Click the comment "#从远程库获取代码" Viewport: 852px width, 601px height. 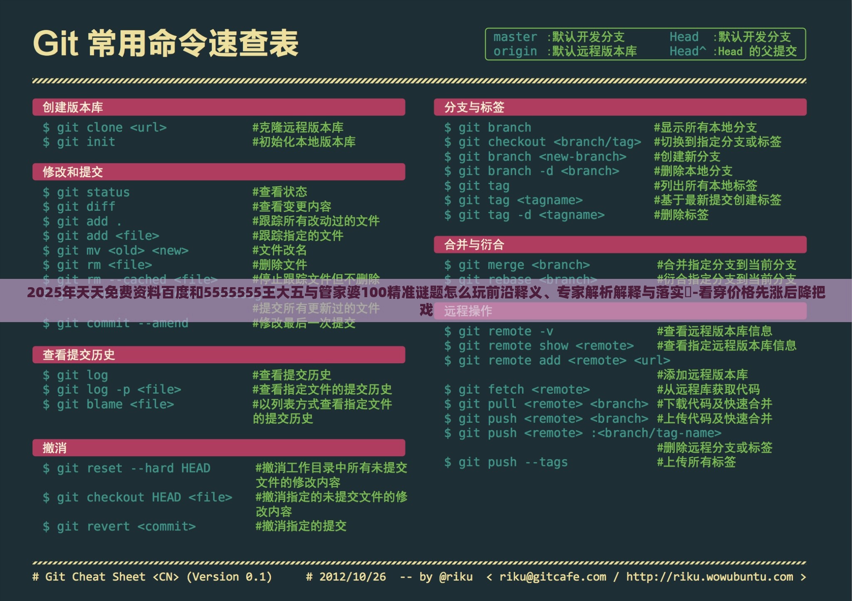[x=708, y=389]
